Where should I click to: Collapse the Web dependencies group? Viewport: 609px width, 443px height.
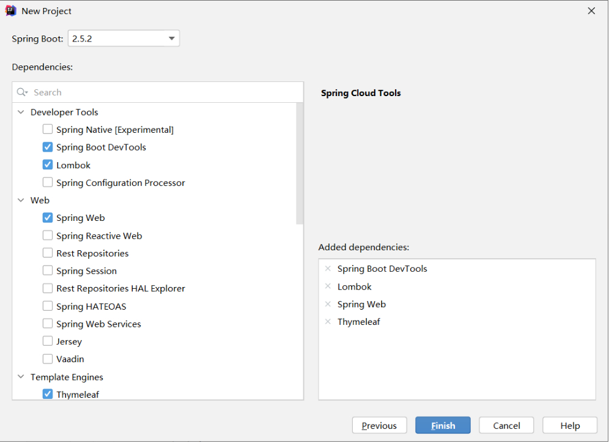21,201
